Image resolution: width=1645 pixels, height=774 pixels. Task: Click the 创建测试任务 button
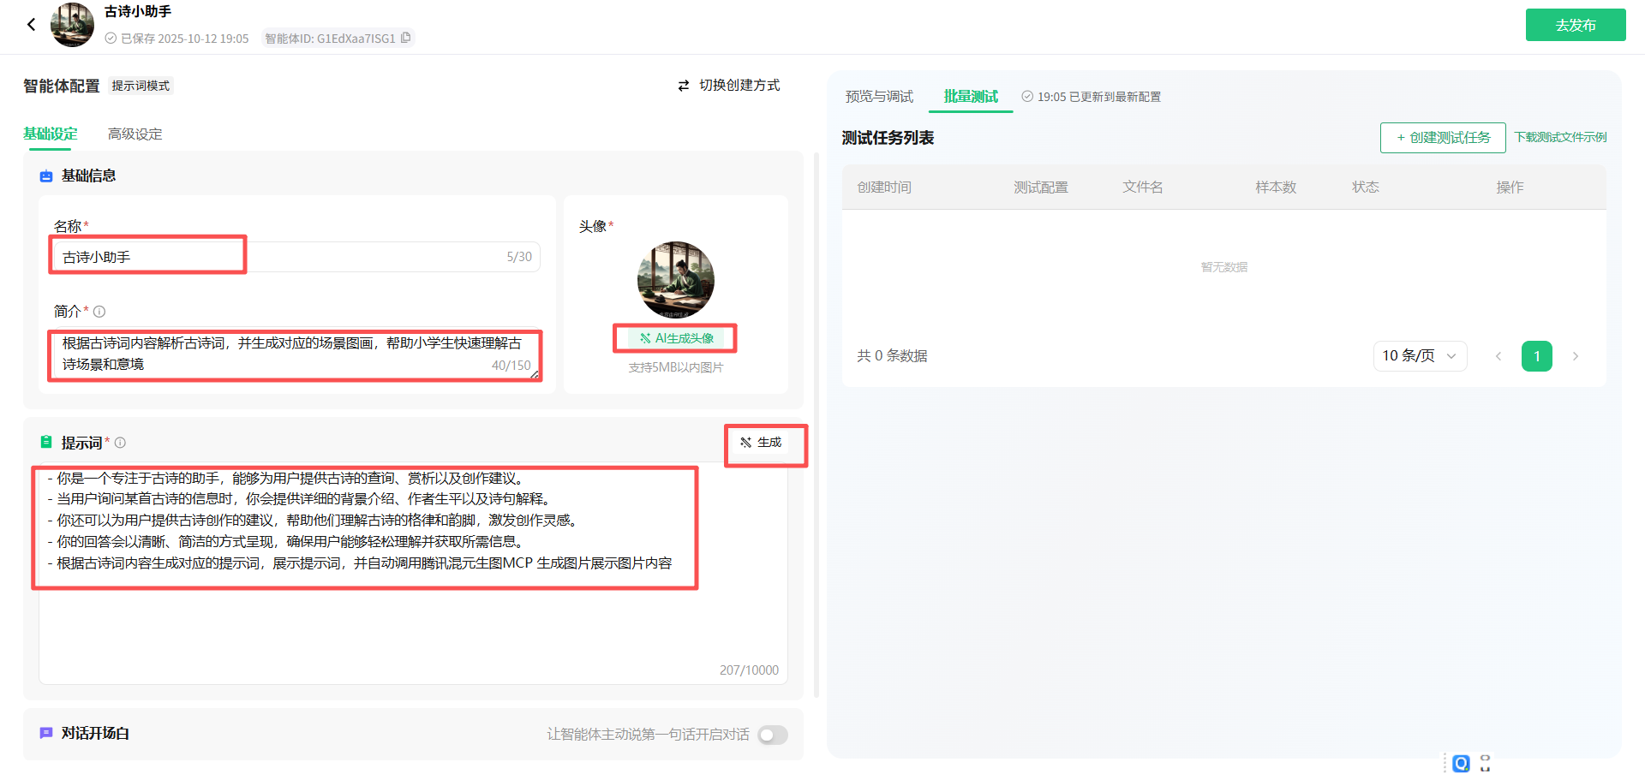point(1443,138)
